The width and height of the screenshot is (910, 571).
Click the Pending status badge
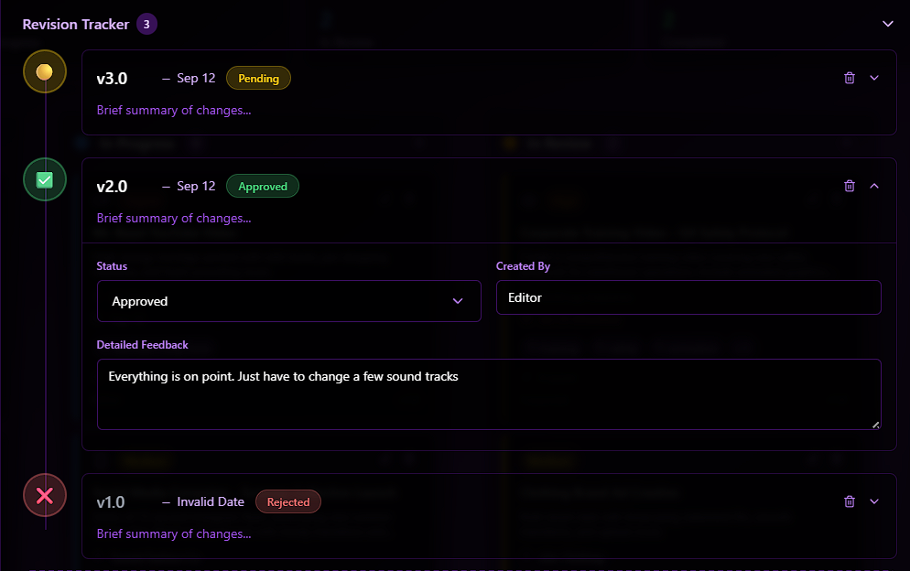[258, 79]
